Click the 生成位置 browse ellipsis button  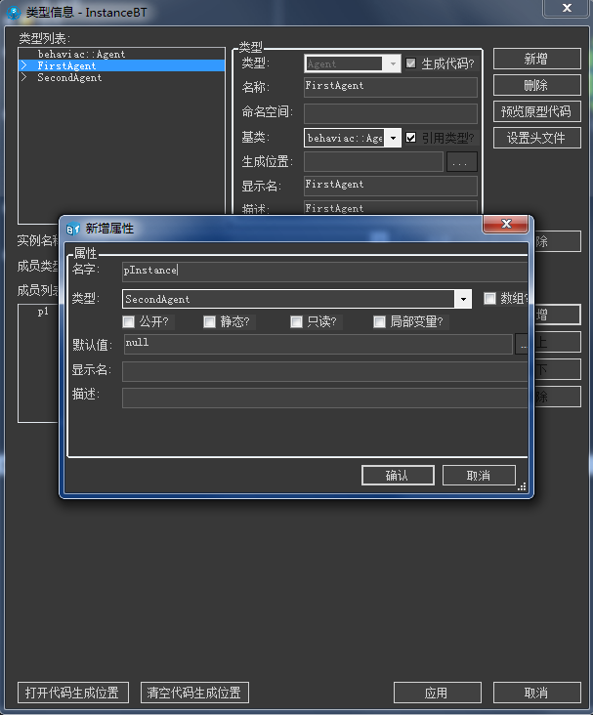pos(462,162)
